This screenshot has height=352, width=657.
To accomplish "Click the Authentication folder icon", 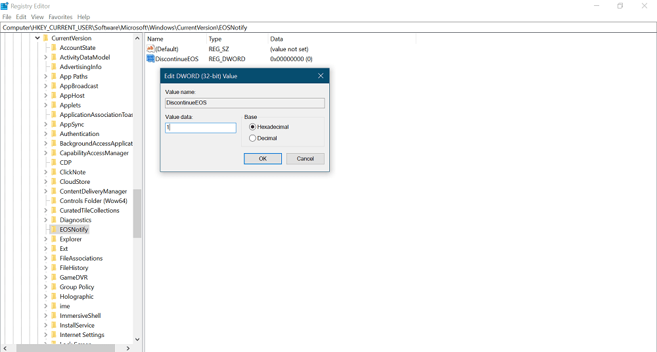I will click(x=54, y=134).
